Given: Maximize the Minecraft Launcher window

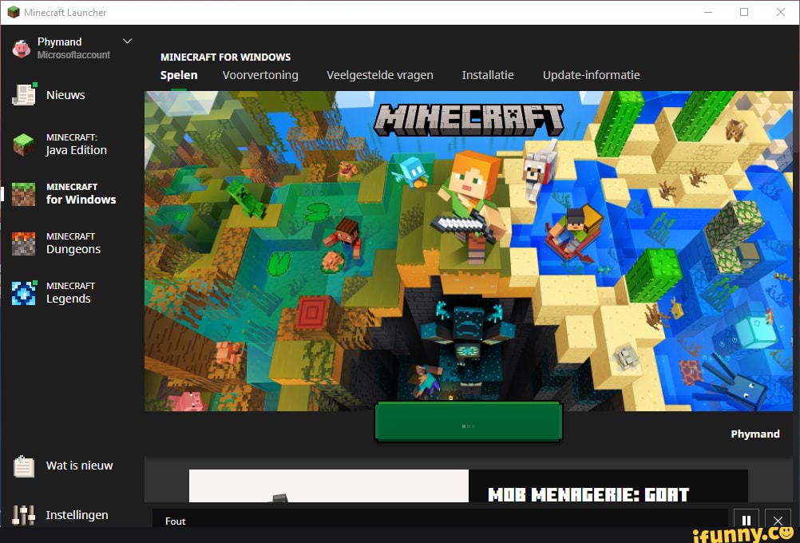Looking at the screenshot, I should [744, 12].
